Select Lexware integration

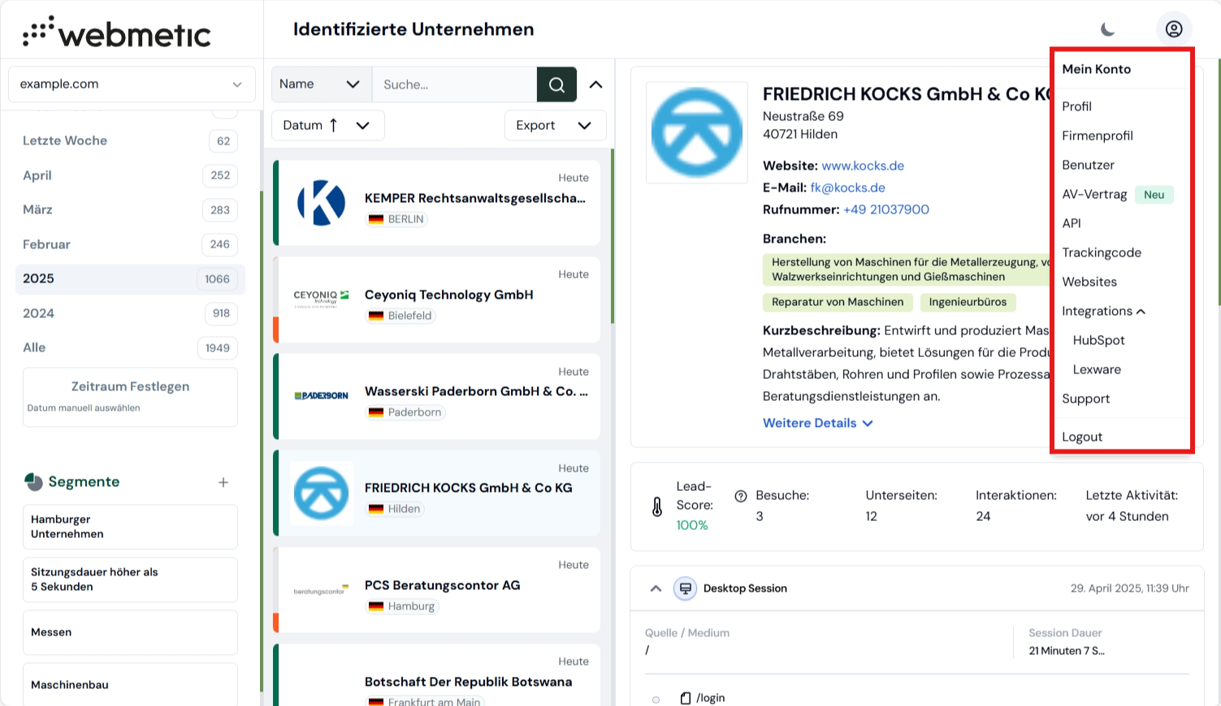tap(1097, 369)
